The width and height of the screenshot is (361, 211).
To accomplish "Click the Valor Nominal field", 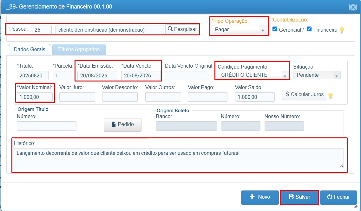I will 35,97.
